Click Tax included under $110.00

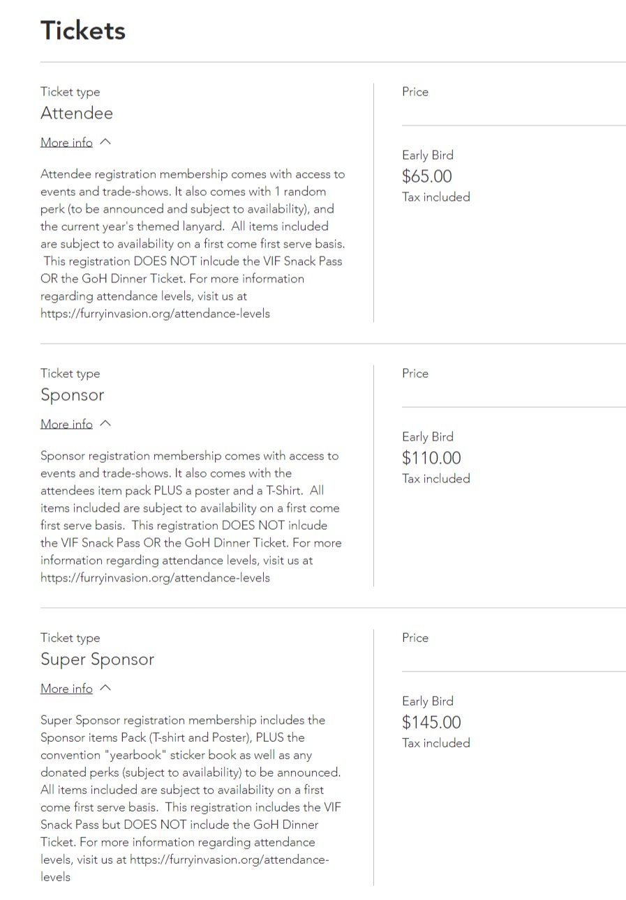[x=435, y=479]
